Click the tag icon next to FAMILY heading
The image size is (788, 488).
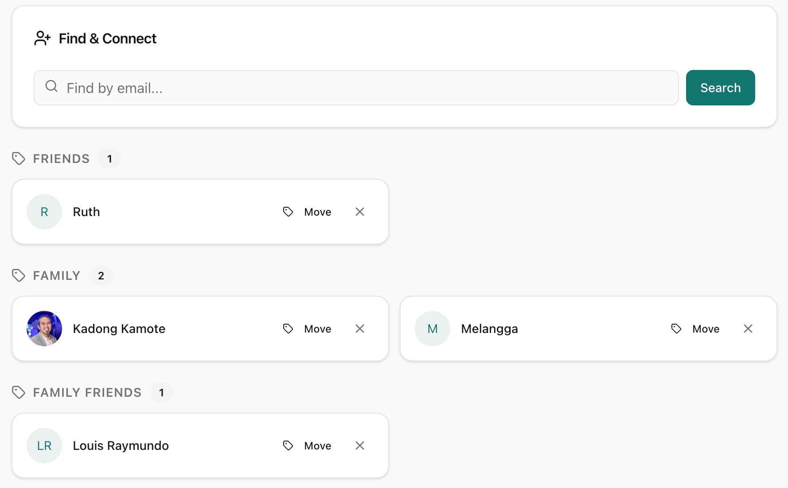tap(19, 275)
